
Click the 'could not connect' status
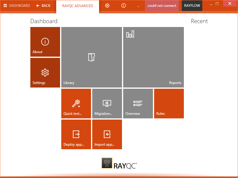click(x=162, y=6)
